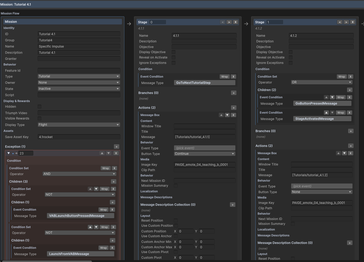Click the Save Asset Key field 4.1rocket
364x262 pixels.
point(79,137)
